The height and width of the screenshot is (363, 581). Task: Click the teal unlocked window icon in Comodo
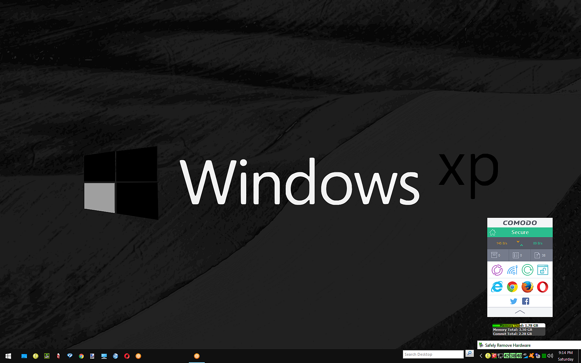543,270
